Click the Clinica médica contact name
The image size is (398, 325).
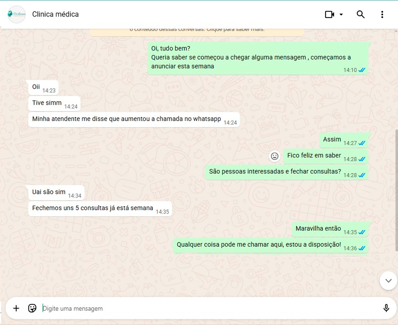point(55,14)
